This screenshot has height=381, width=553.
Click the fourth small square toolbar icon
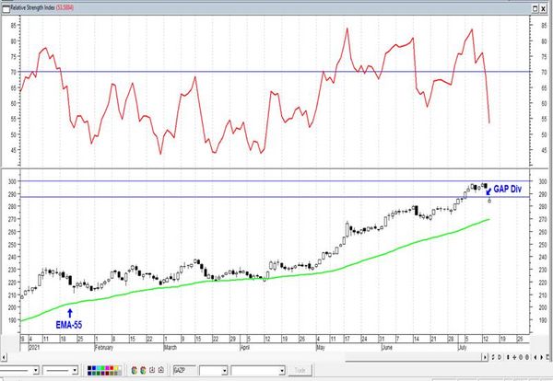pyautogui.click(x=160, y=370)
